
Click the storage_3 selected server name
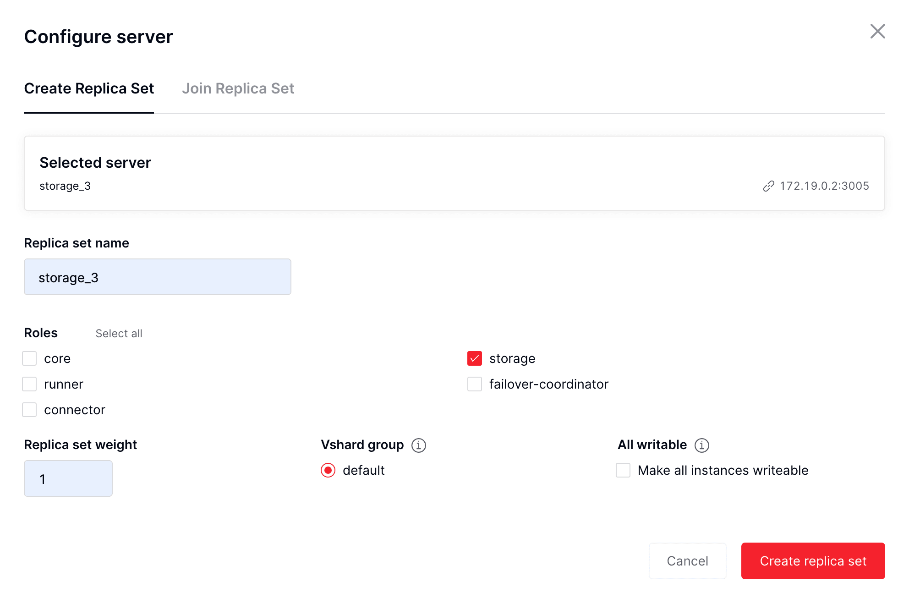65,186
